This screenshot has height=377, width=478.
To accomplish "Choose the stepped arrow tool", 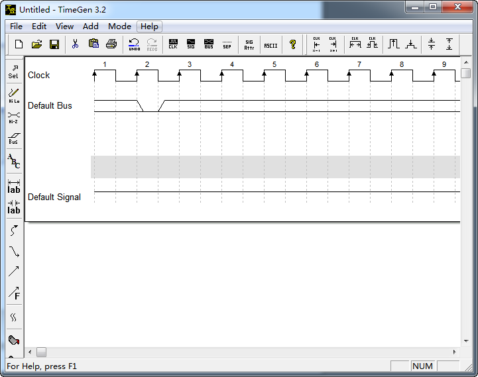I will [x=14, y=251].
